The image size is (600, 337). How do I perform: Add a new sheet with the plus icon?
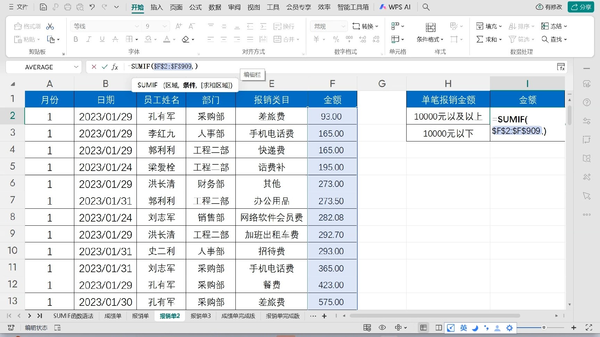(x=324, y=316)
